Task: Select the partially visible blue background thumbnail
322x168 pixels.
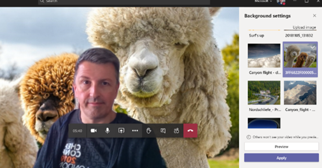Action: pos(264,123)
